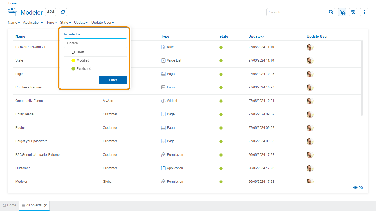Click the Modeler box logo icon
376x211 pixels.
(x=12, y=12)
